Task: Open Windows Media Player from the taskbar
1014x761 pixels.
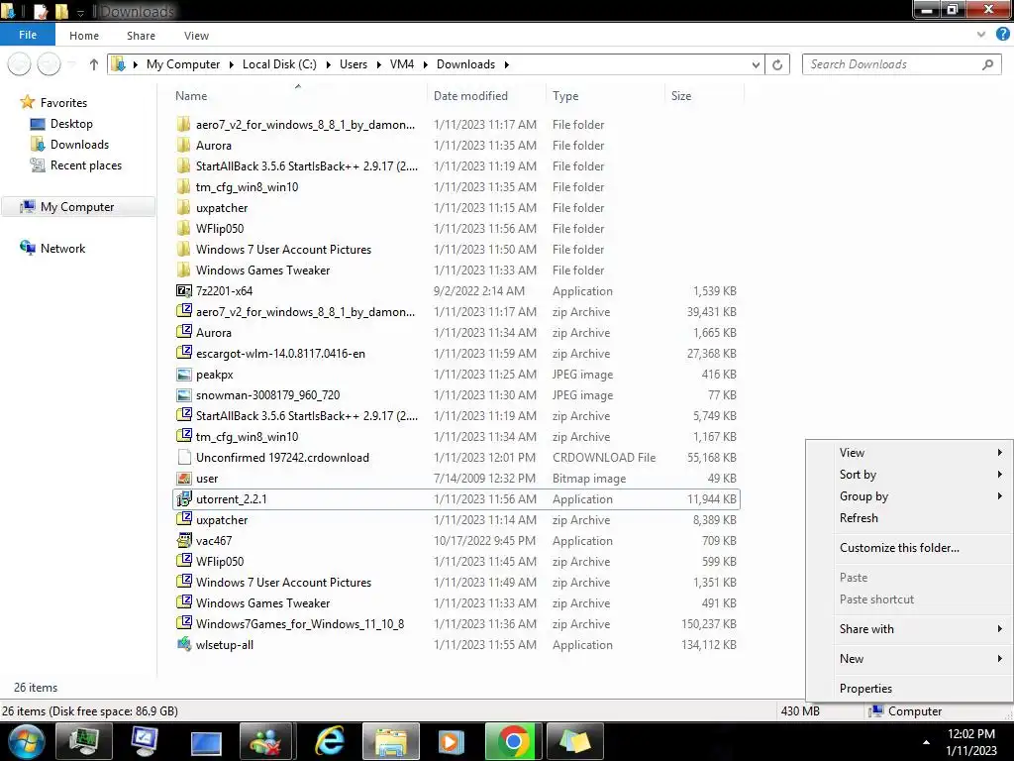Action: pos(451,741)
